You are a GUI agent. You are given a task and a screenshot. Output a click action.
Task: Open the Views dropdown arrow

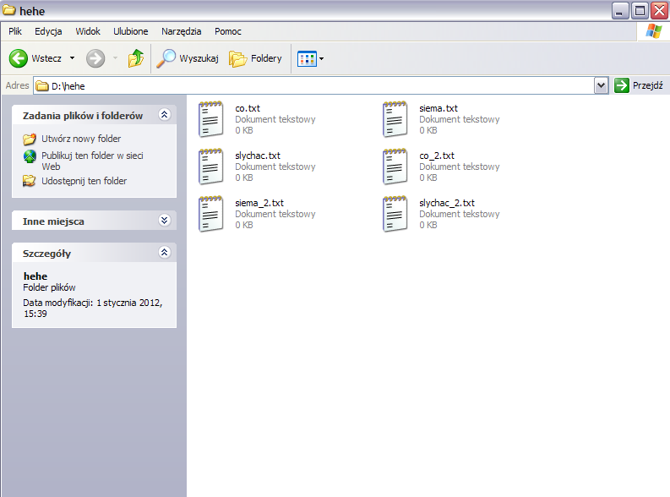[321, 59]
